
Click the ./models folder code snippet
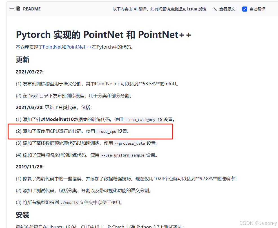point(69,203)
